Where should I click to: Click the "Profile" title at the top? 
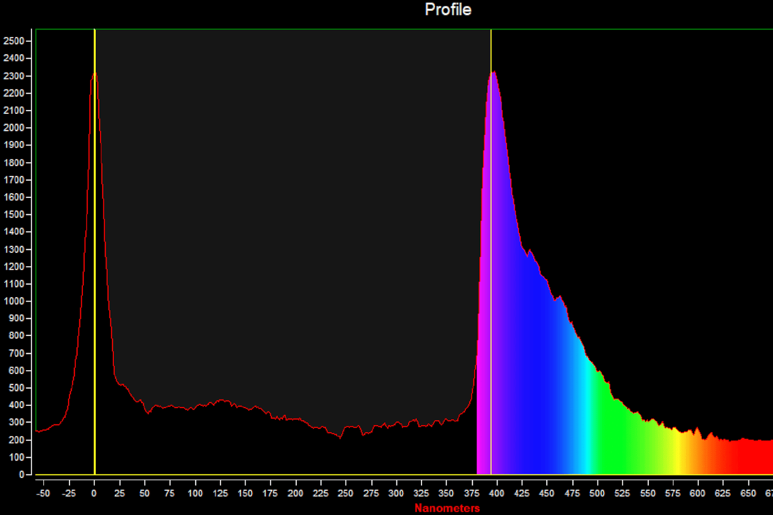tap(448, 10)
